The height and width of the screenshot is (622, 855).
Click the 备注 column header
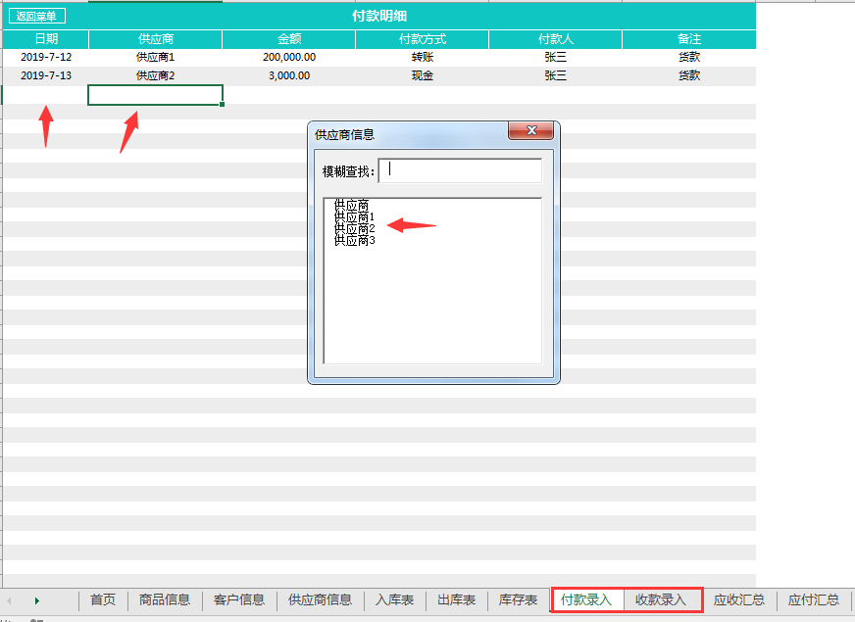[x=688, y=38]
